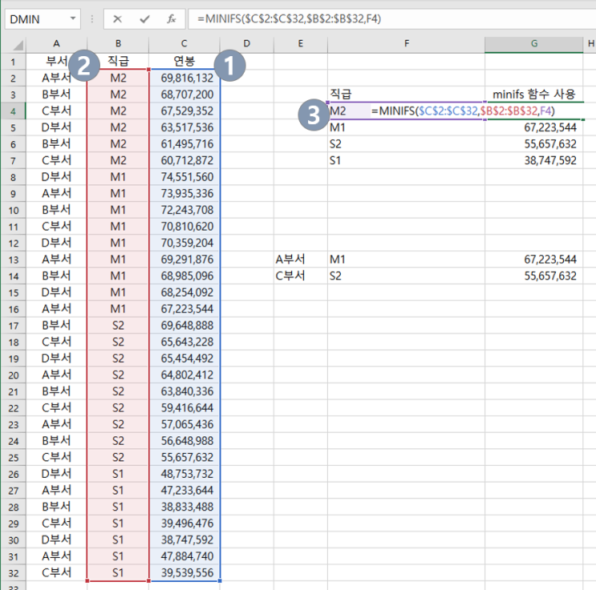Select the A부서 cell in column E
Screen dimensions: 596x590
(x=290, y=259)
